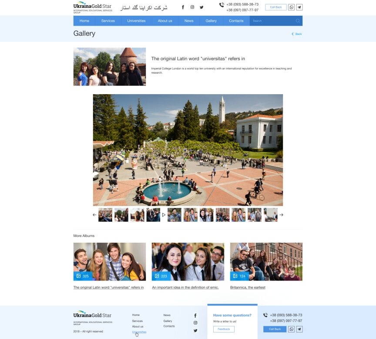Open Facebook icon in the header

(183, 7)
